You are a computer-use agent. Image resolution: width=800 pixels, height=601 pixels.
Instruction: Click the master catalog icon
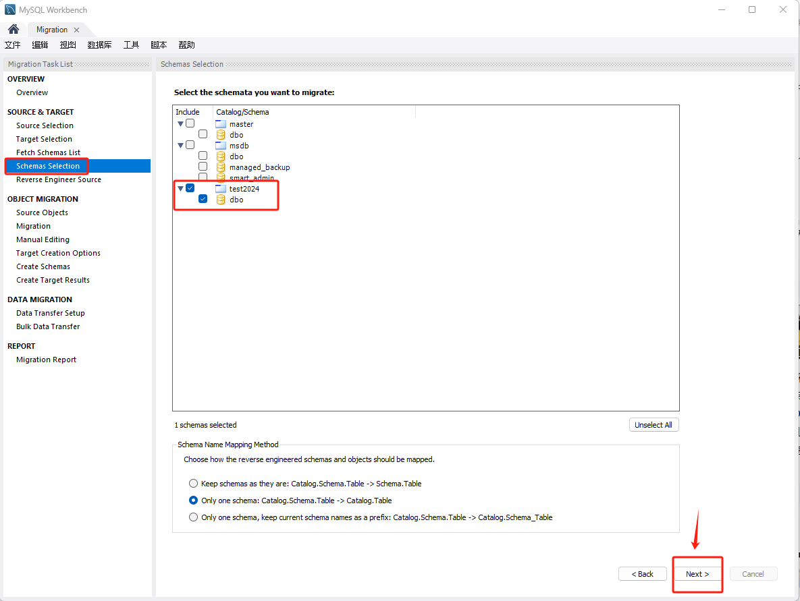(221, 124)
